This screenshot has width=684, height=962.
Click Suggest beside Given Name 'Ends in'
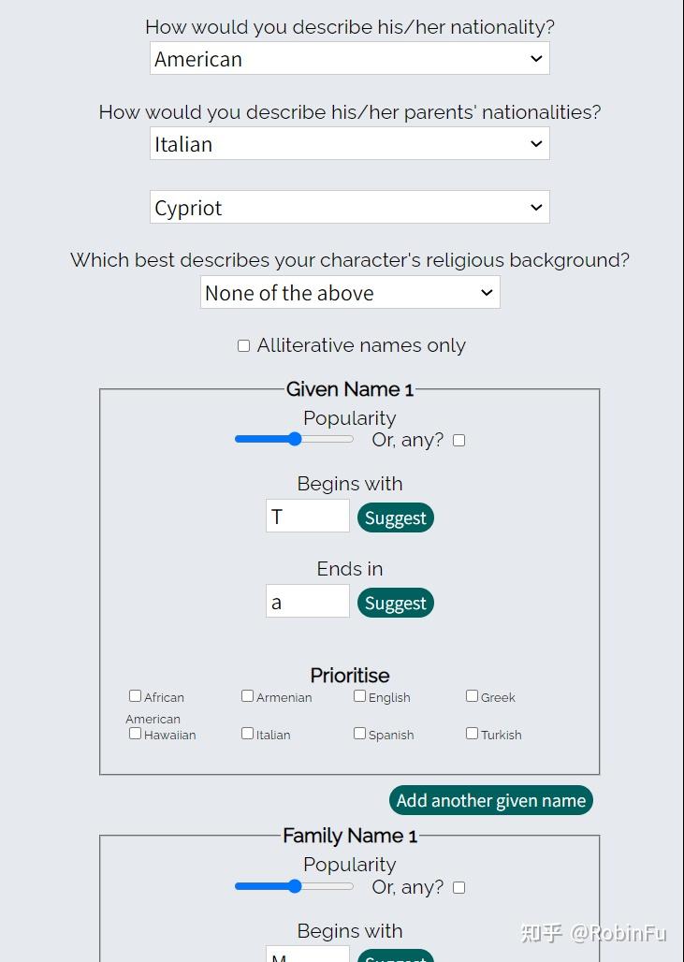click(x=395, y=603)
